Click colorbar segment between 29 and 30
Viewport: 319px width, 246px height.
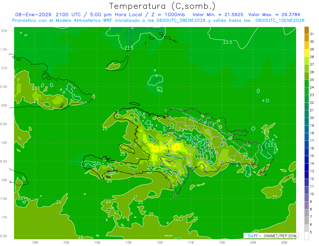pos(307,45)
